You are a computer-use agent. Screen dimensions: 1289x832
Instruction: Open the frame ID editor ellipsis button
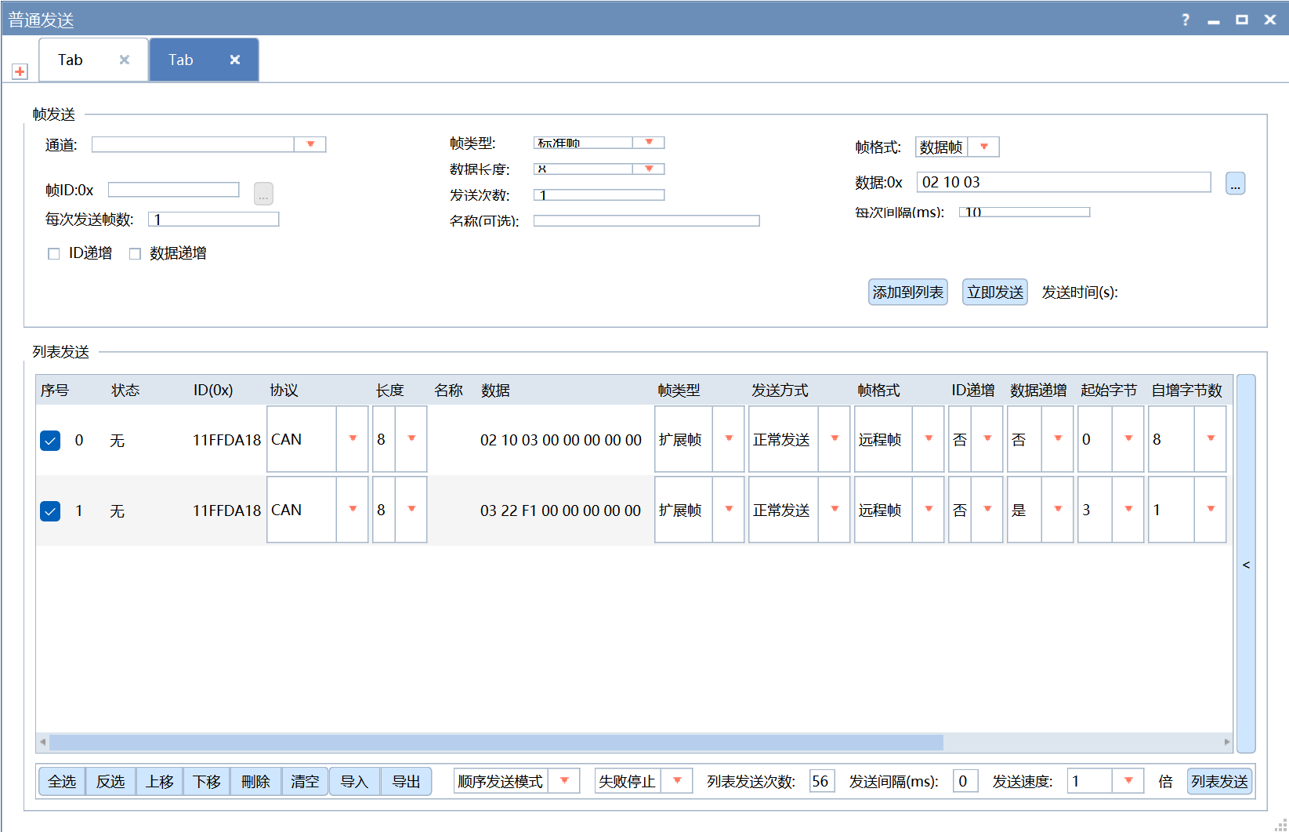pos(263,194)
